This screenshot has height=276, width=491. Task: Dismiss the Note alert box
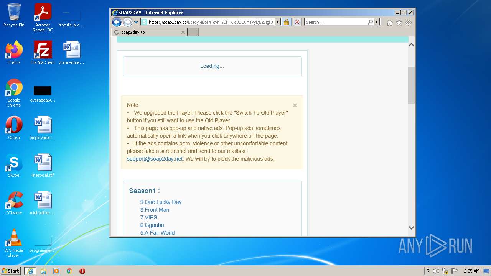(x=295, y=105)
